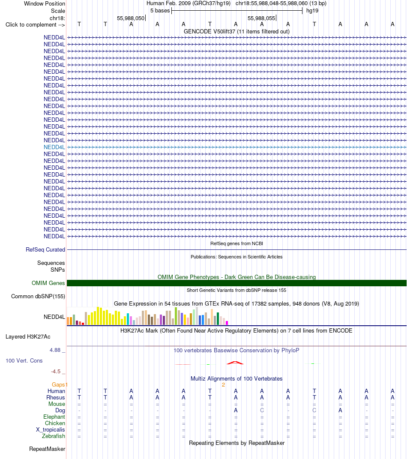Viewport: 407px width, 459px height.
Task: Click the GTEx tissue expression bar chart
Action: pyautogui.click(x=147, y=316)
